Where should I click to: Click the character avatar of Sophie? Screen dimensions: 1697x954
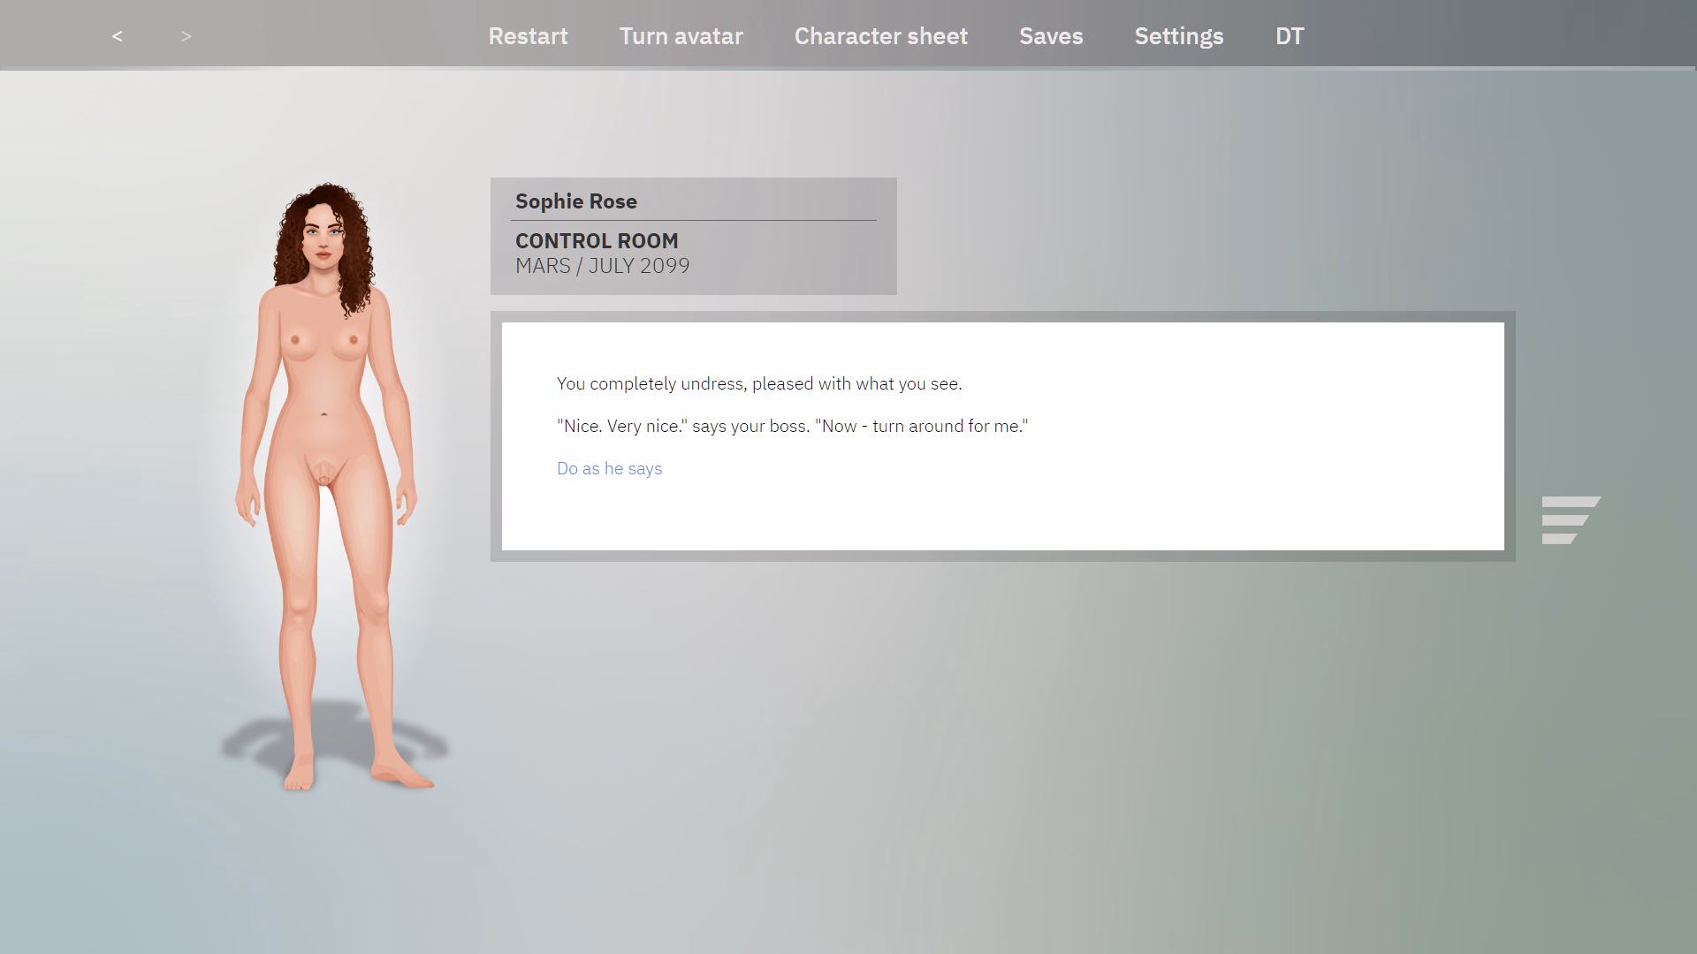click(x=327, y=486)
